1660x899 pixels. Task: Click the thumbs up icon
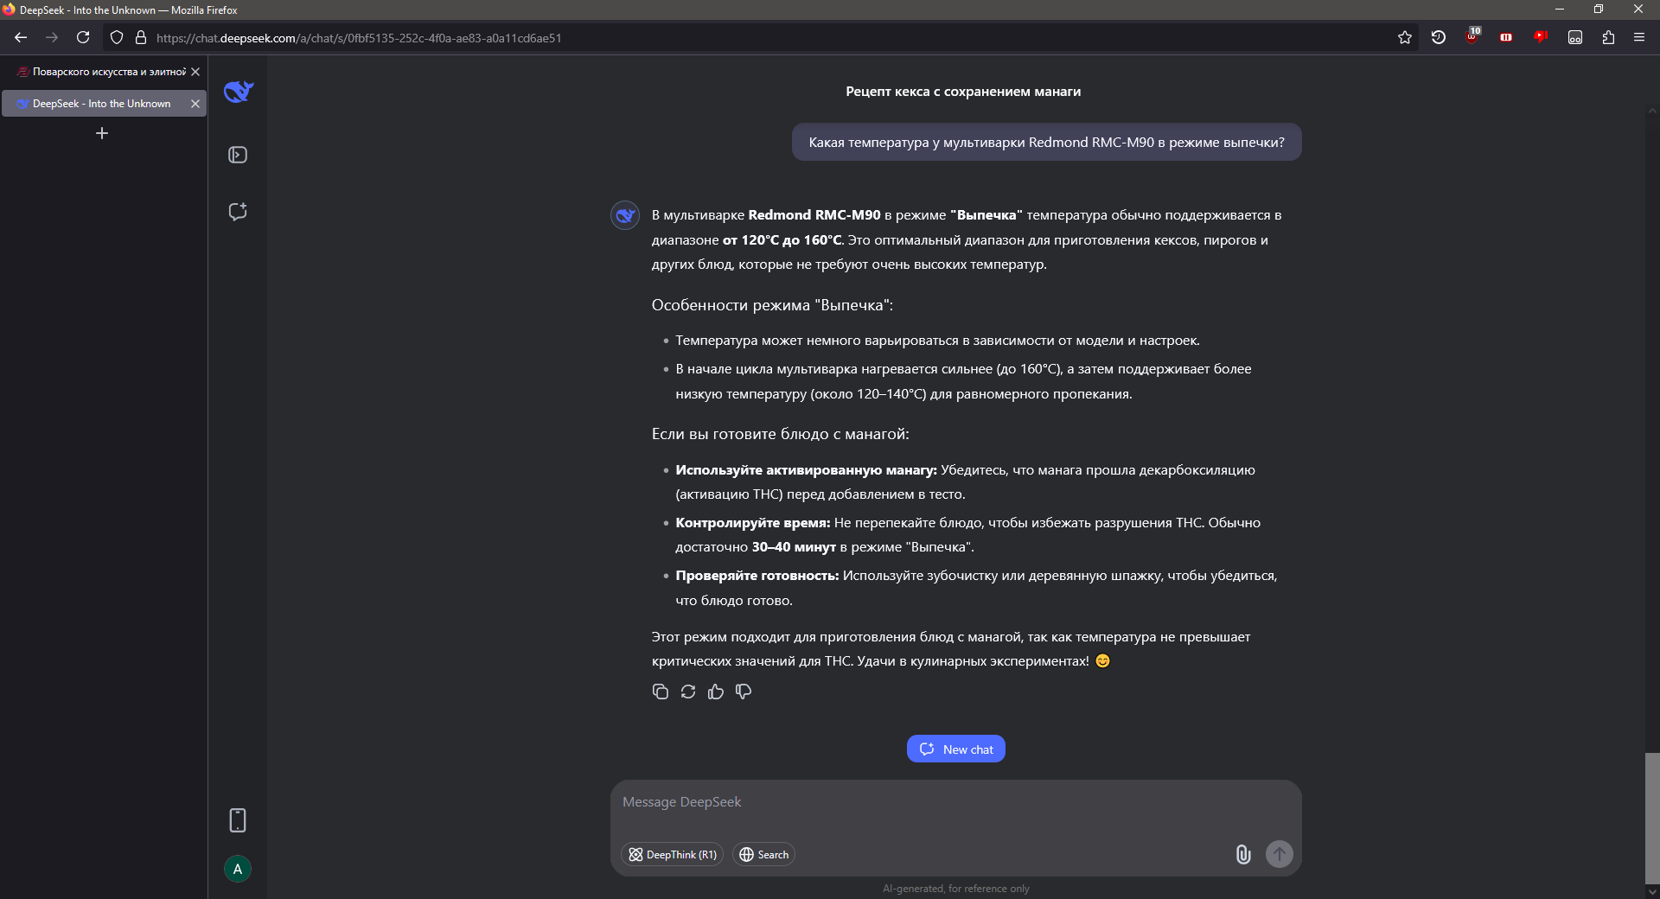point(716,692)
